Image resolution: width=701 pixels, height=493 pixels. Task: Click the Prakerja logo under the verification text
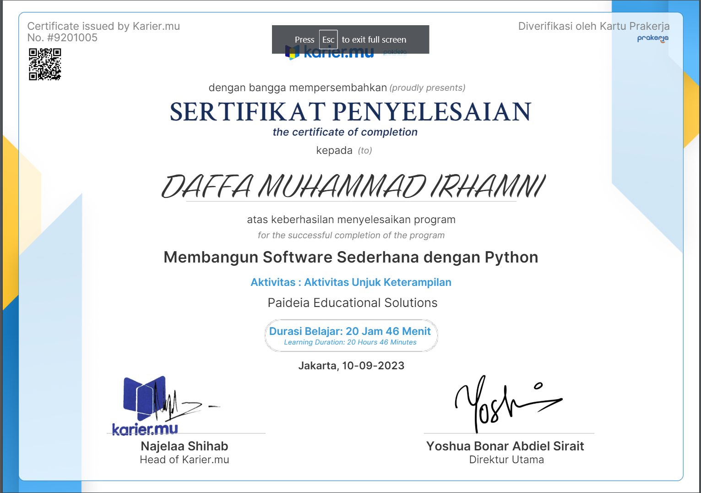(652, 38)
